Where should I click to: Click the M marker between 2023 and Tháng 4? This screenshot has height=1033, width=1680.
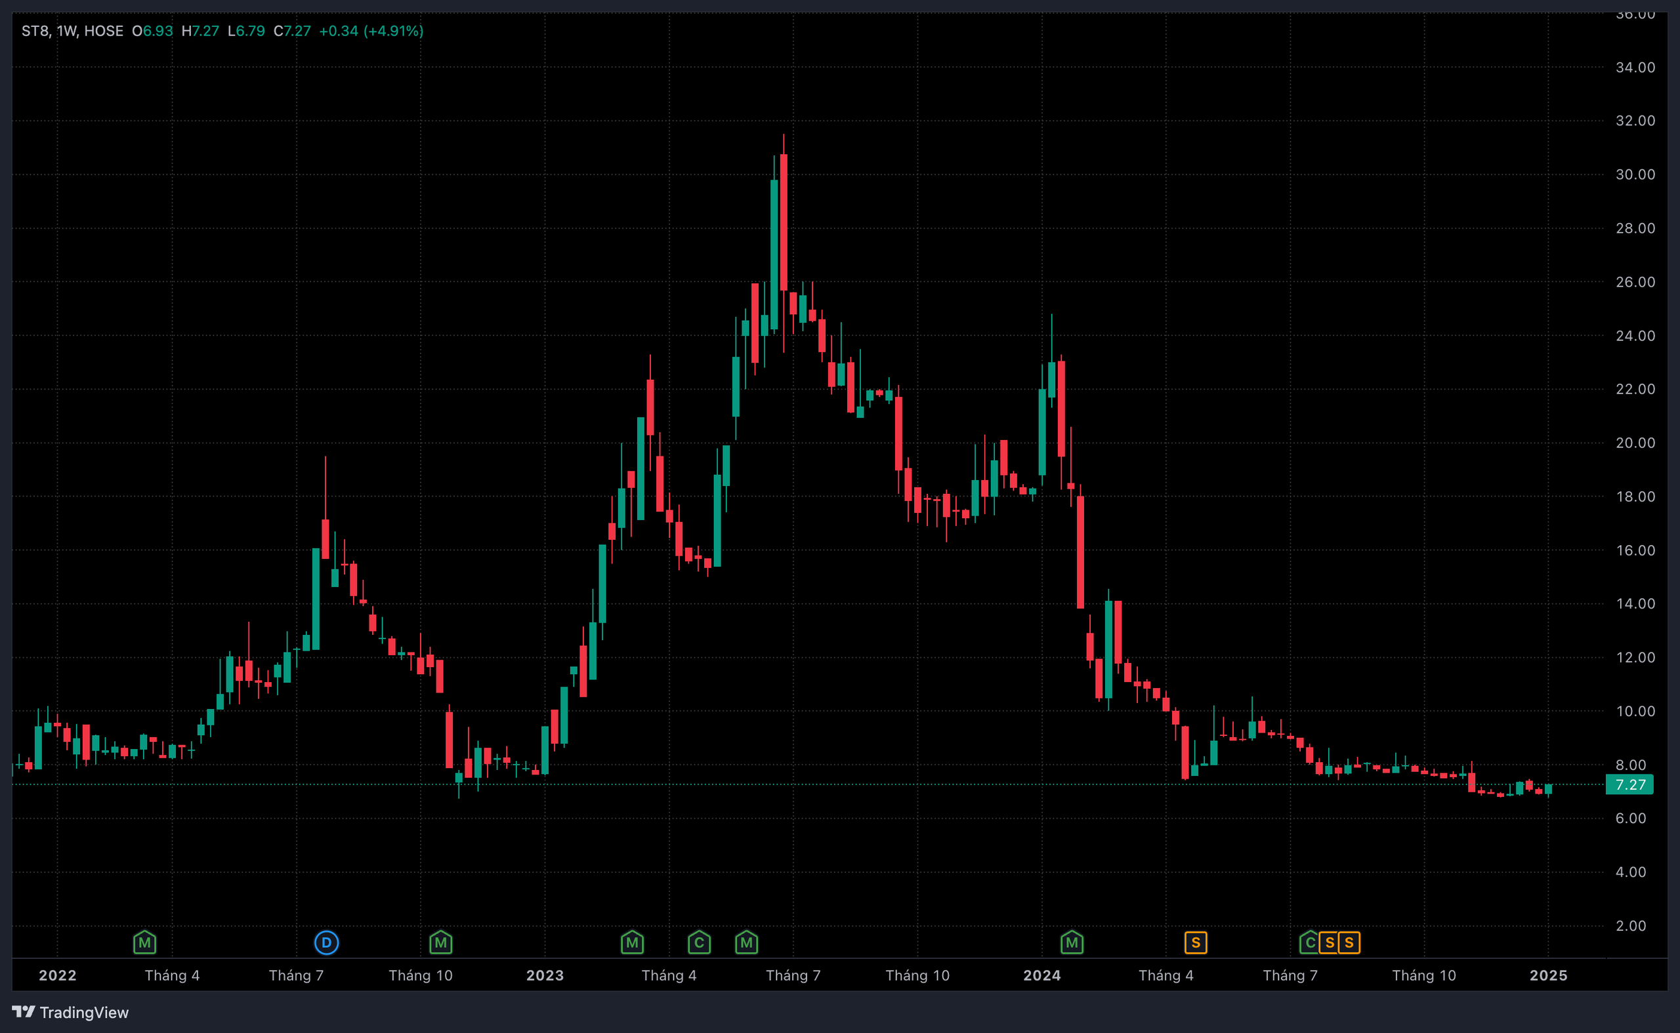(x=632, y=943)
